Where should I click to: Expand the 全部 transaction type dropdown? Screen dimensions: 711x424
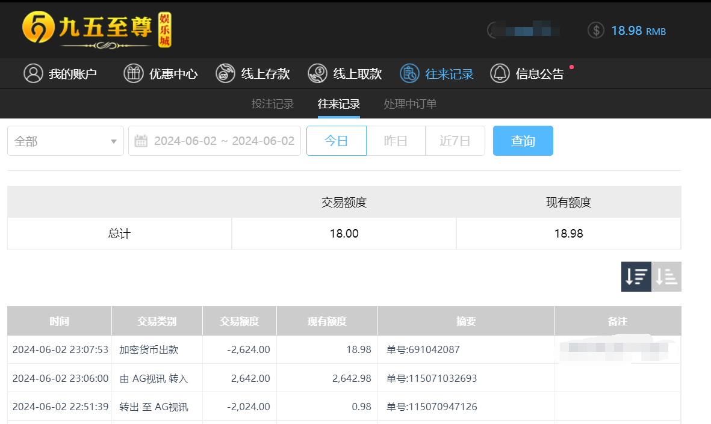[x=65, y=141]
